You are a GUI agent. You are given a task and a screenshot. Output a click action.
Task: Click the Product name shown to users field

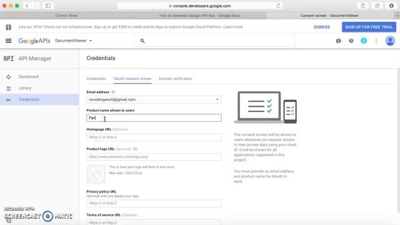click(x=154, y=118)
